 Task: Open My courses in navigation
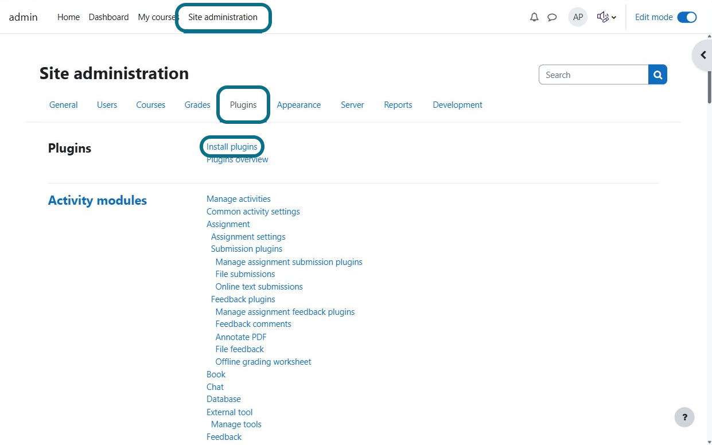point(158,17)
